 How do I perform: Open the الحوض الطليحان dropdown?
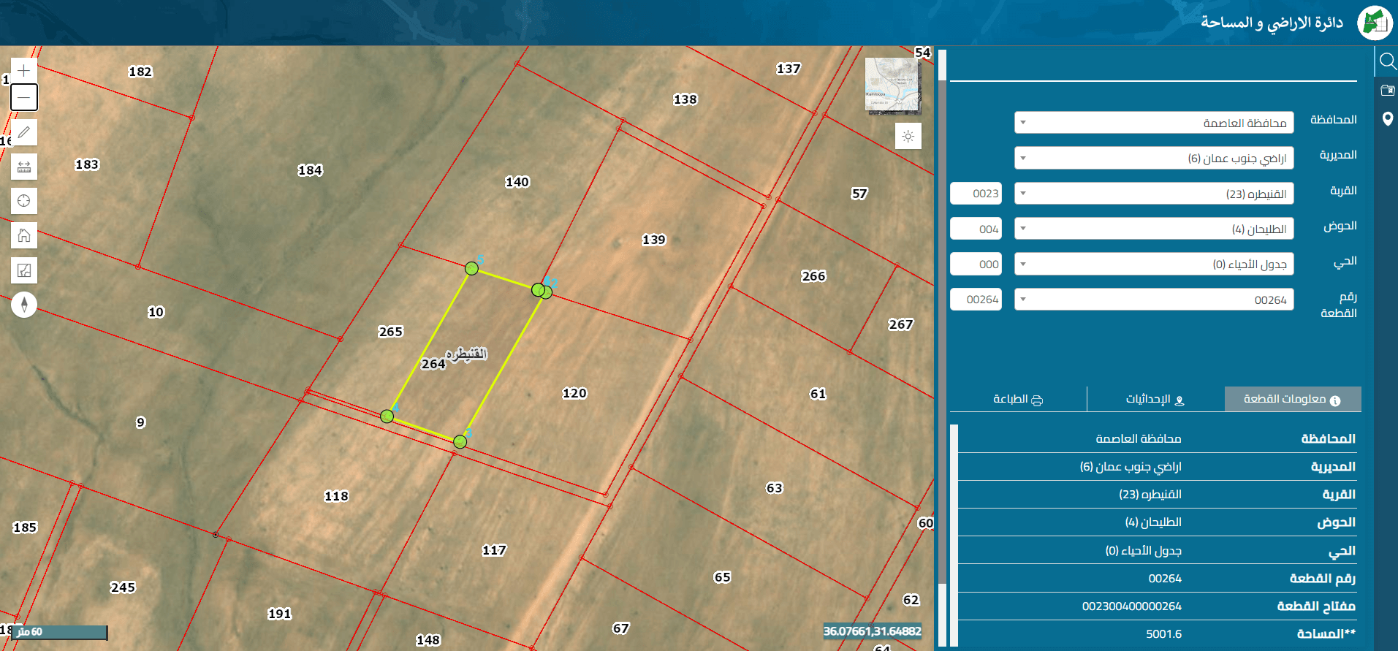tap(1154, 229)
